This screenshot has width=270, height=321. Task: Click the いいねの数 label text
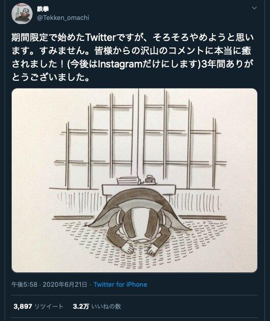pyautogui.click(x=106, y=307)
